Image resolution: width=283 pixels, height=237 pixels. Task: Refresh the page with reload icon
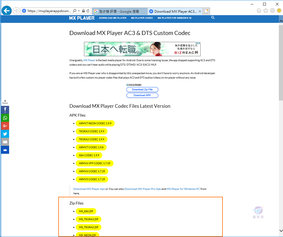click(x=88, y=11)
